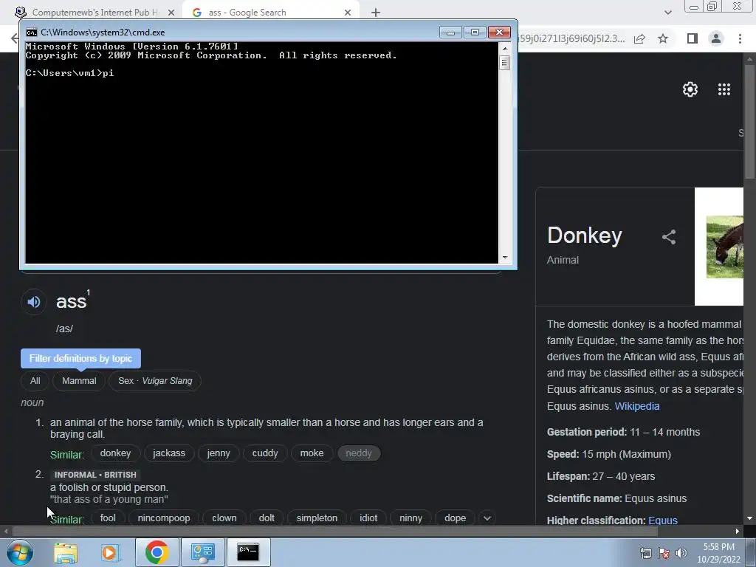Click the share page icon in address bar
Screen dimensions: 756x567
[639, 38]
